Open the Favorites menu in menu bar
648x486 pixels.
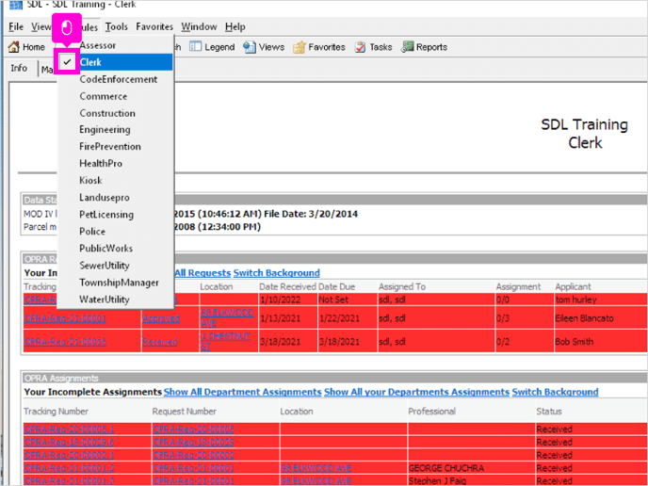click(154, 27)
